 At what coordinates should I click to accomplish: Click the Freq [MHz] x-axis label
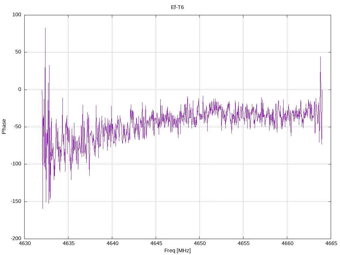(x=177, y=250)
